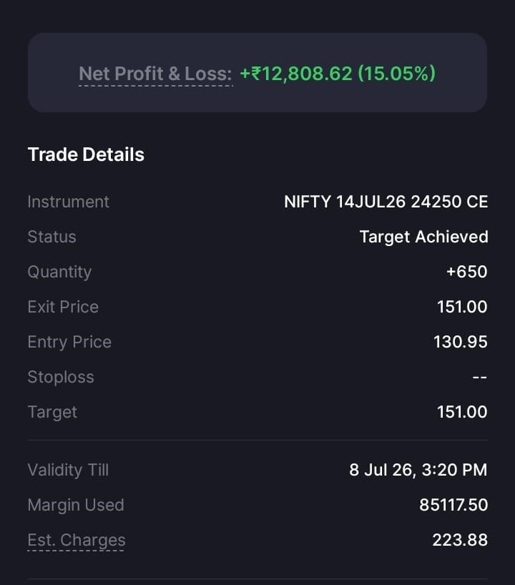
Task: Select the validity 8 Jul 26, 3:20 PM
Action: [418, 470]
